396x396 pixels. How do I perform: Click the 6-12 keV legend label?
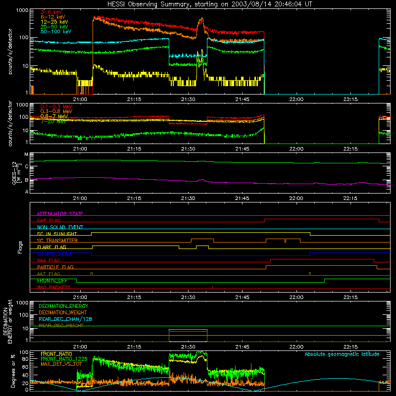[53, 17]
